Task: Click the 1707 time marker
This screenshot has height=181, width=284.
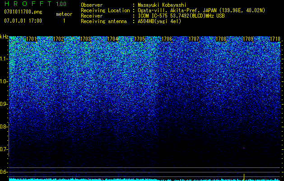Action: [x=194, y=39]
